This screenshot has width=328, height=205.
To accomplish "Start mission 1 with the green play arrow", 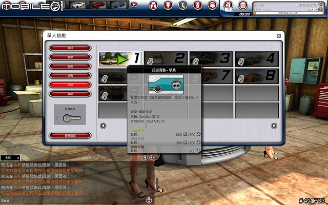I will [122, 59].
